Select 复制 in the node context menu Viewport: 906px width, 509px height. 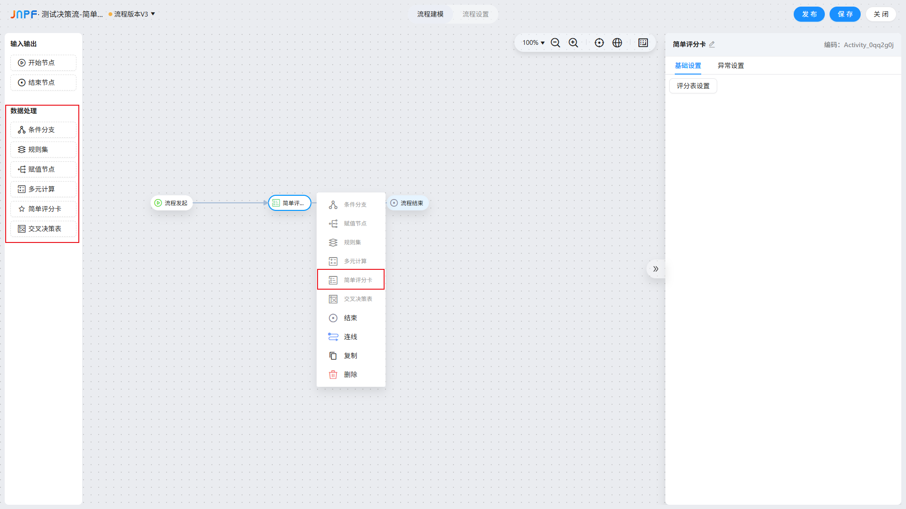click(351, 356)
